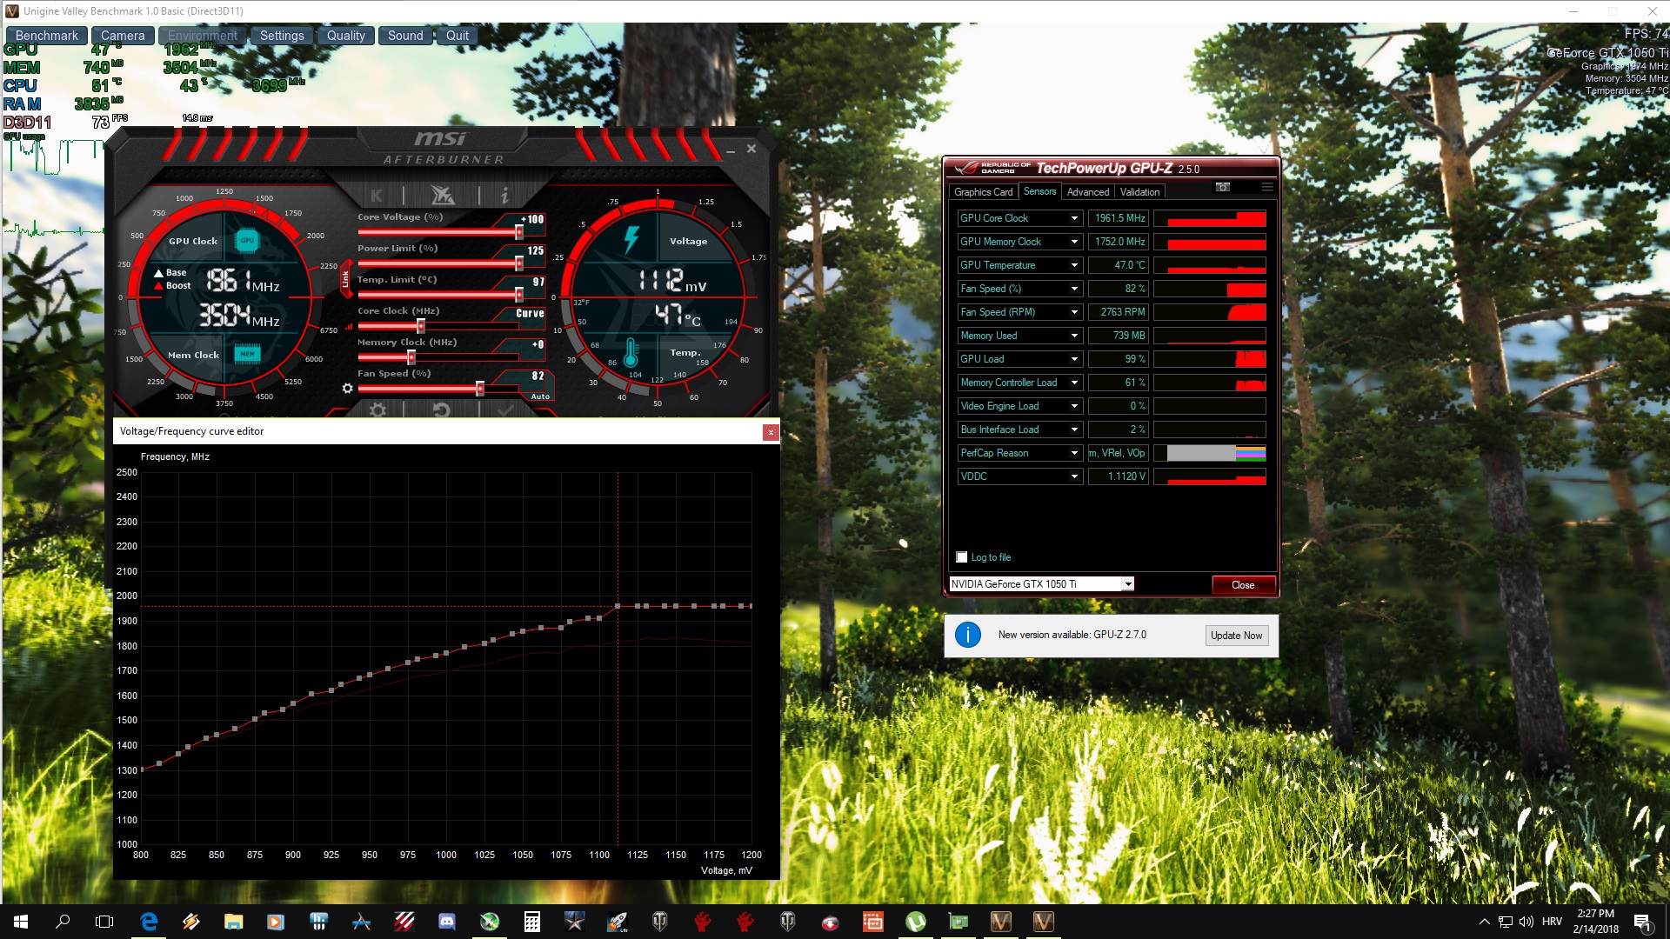Image resolution: width=1670 pixels, height=939 pixels.
Task: Expand GPU Core Clock sensor dropdown
Action: click(x=1074, y=218)
